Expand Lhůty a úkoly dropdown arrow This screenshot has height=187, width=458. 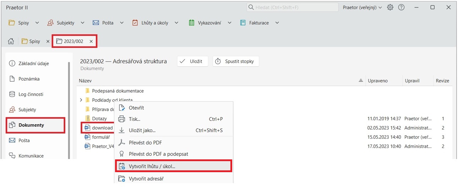pyautogui.click(x=176, y=23)
